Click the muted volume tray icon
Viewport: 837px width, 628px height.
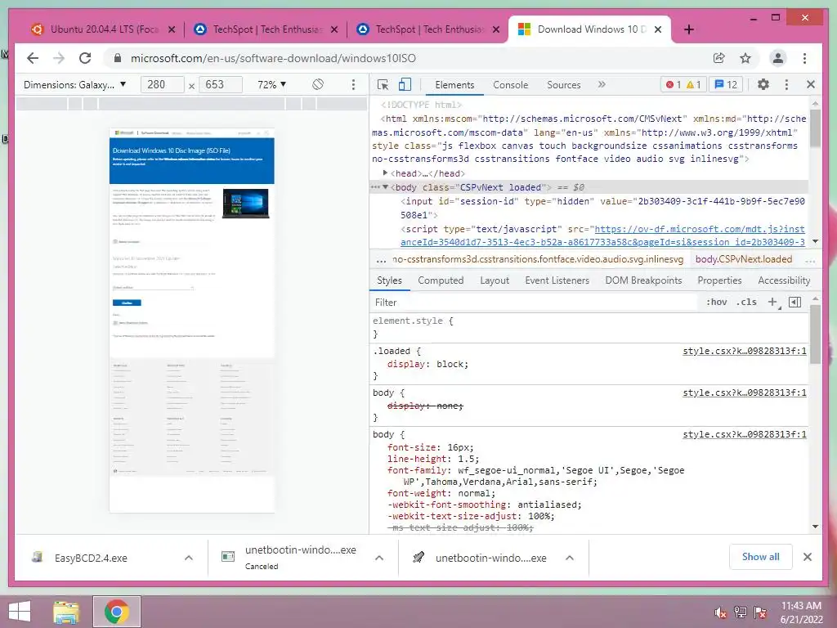coord(720,612)
